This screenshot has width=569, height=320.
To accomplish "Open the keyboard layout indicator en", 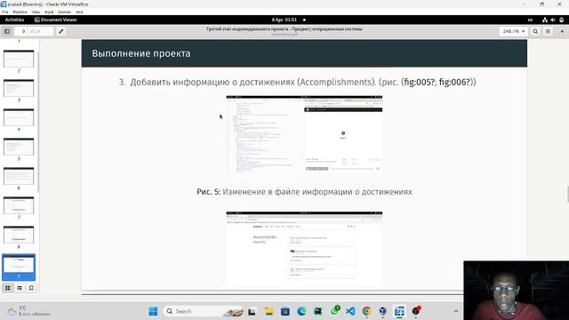I will point(530,20).
